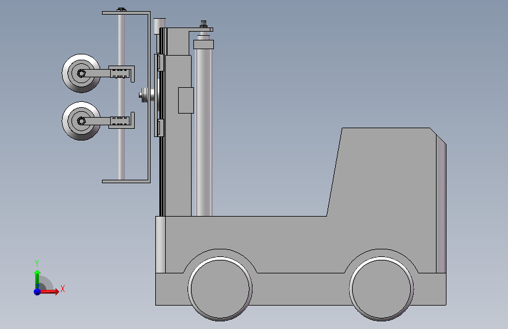Select the lower chassis base plate
This screenshot has height=329, width=508.
point(301,289)
